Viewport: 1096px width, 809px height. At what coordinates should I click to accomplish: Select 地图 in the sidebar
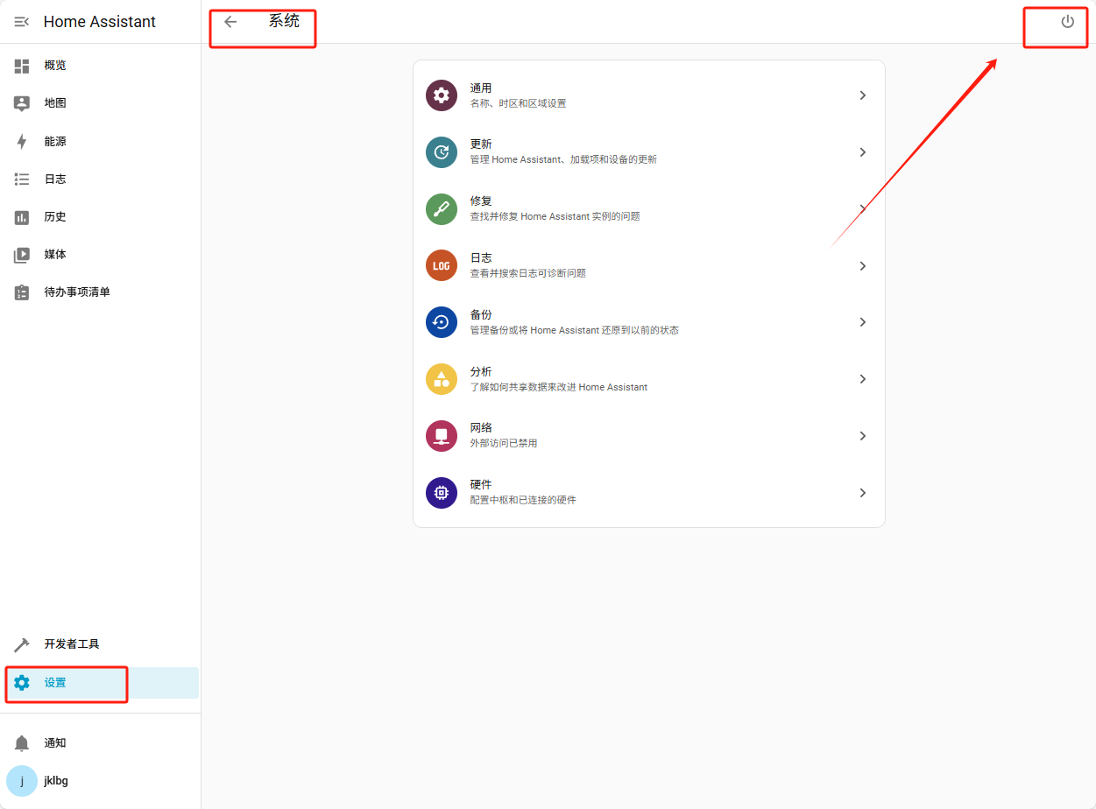(x=101, y=103)
